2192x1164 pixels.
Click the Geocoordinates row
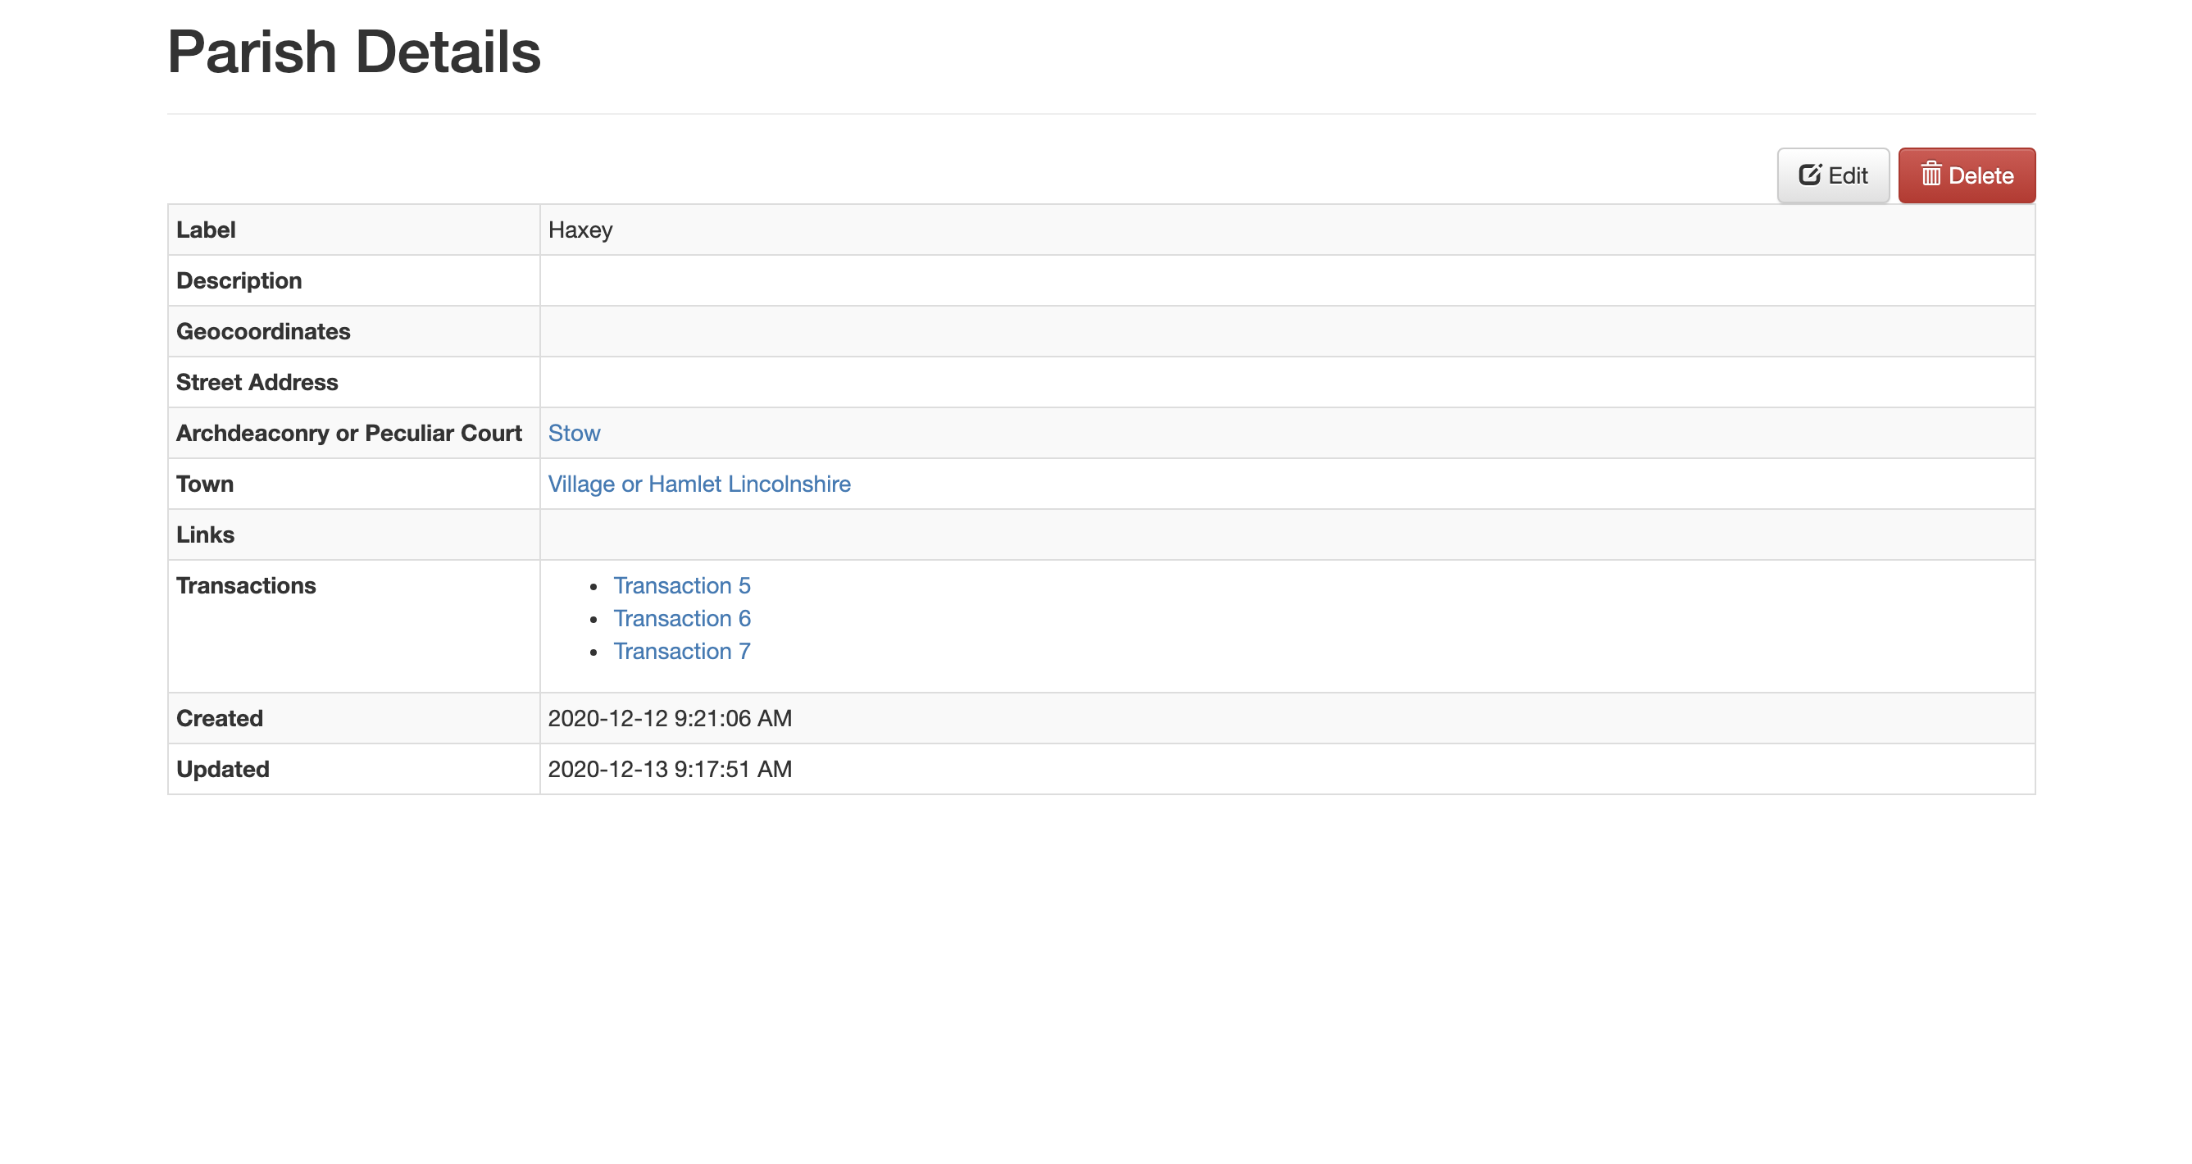pos(264,331)
